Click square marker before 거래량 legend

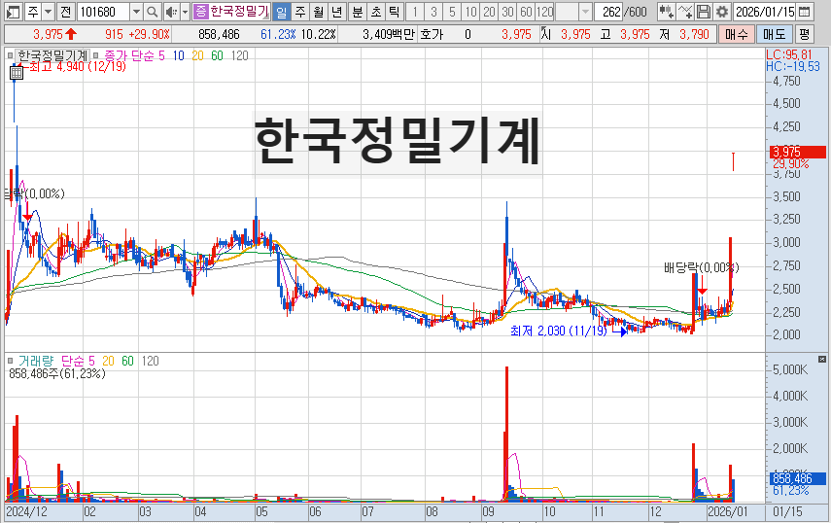click(10, 361)
